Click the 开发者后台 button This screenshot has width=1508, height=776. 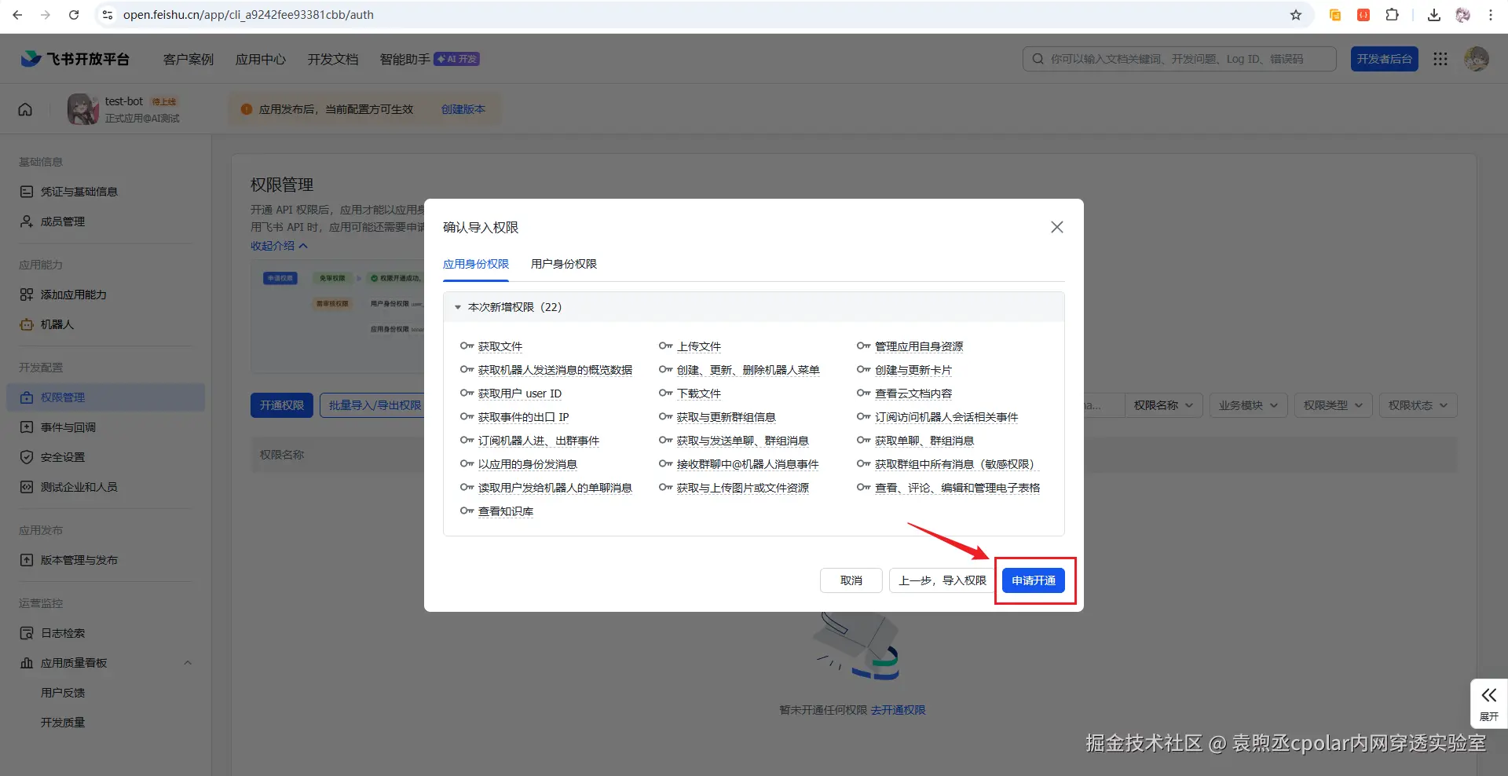tap(1385, 59)
